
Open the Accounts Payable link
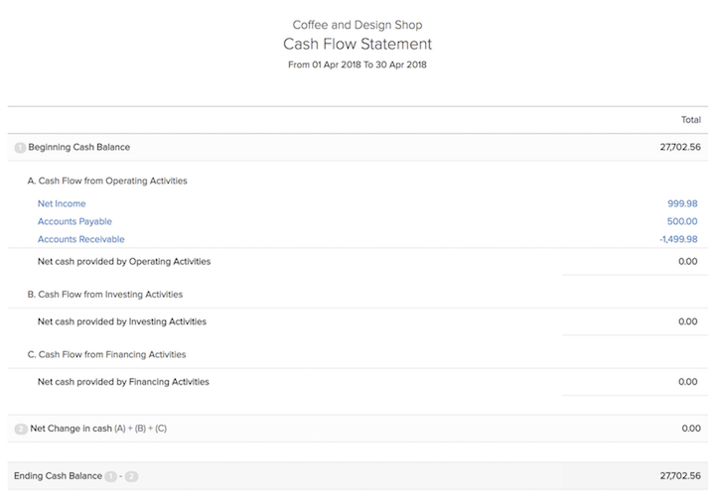(x=74, y=221)
